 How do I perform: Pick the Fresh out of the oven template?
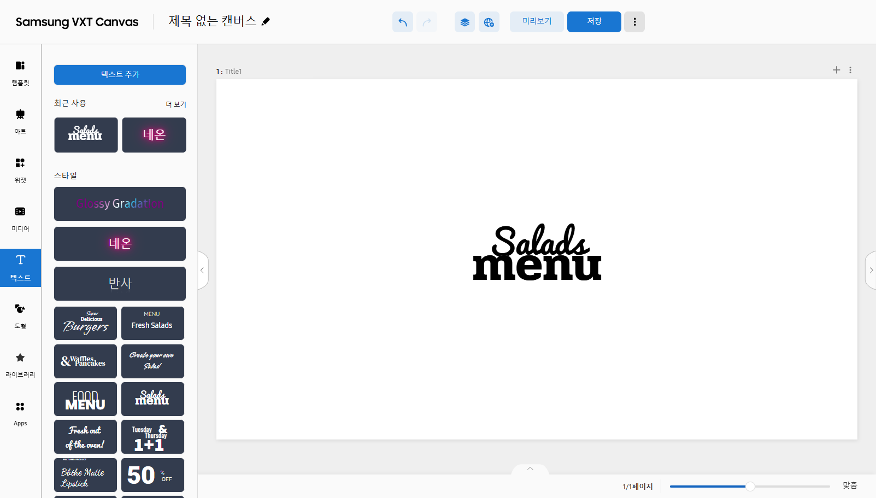coord(85,437)
